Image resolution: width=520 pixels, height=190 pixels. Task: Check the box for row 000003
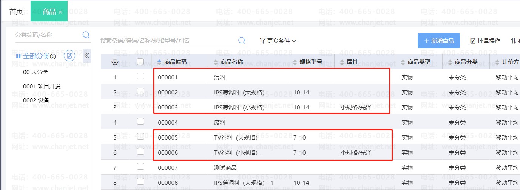[140, 106]
